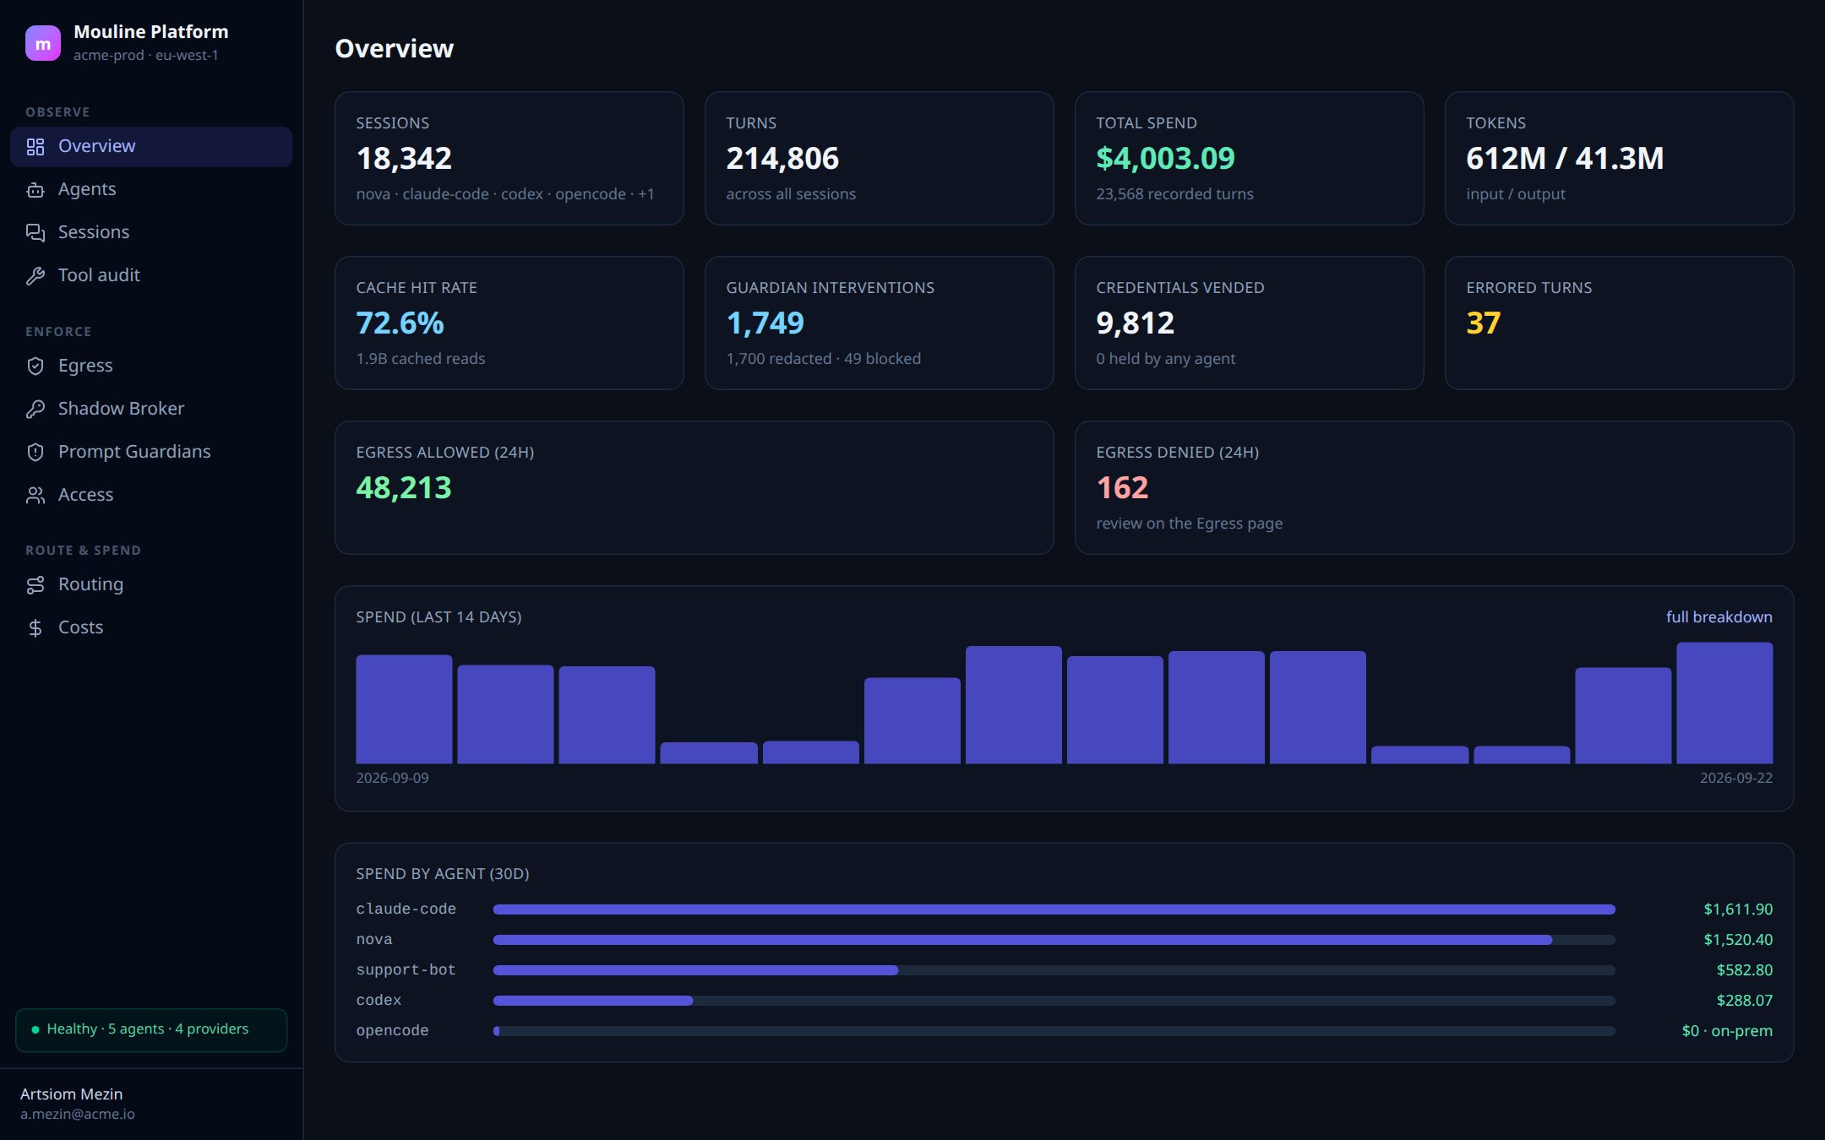This screenshot has height=1140, width=1825.
Task: Click the Healthy 5 agents status badge
Action: [151, 1029]
